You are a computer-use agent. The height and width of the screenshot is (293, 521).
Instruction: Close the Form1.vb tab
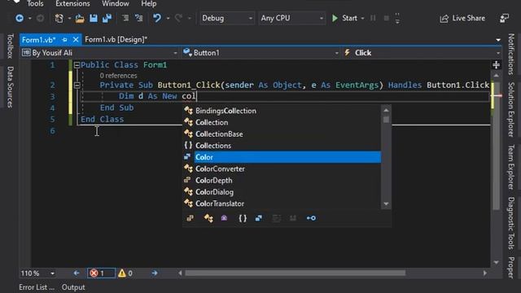76,40
